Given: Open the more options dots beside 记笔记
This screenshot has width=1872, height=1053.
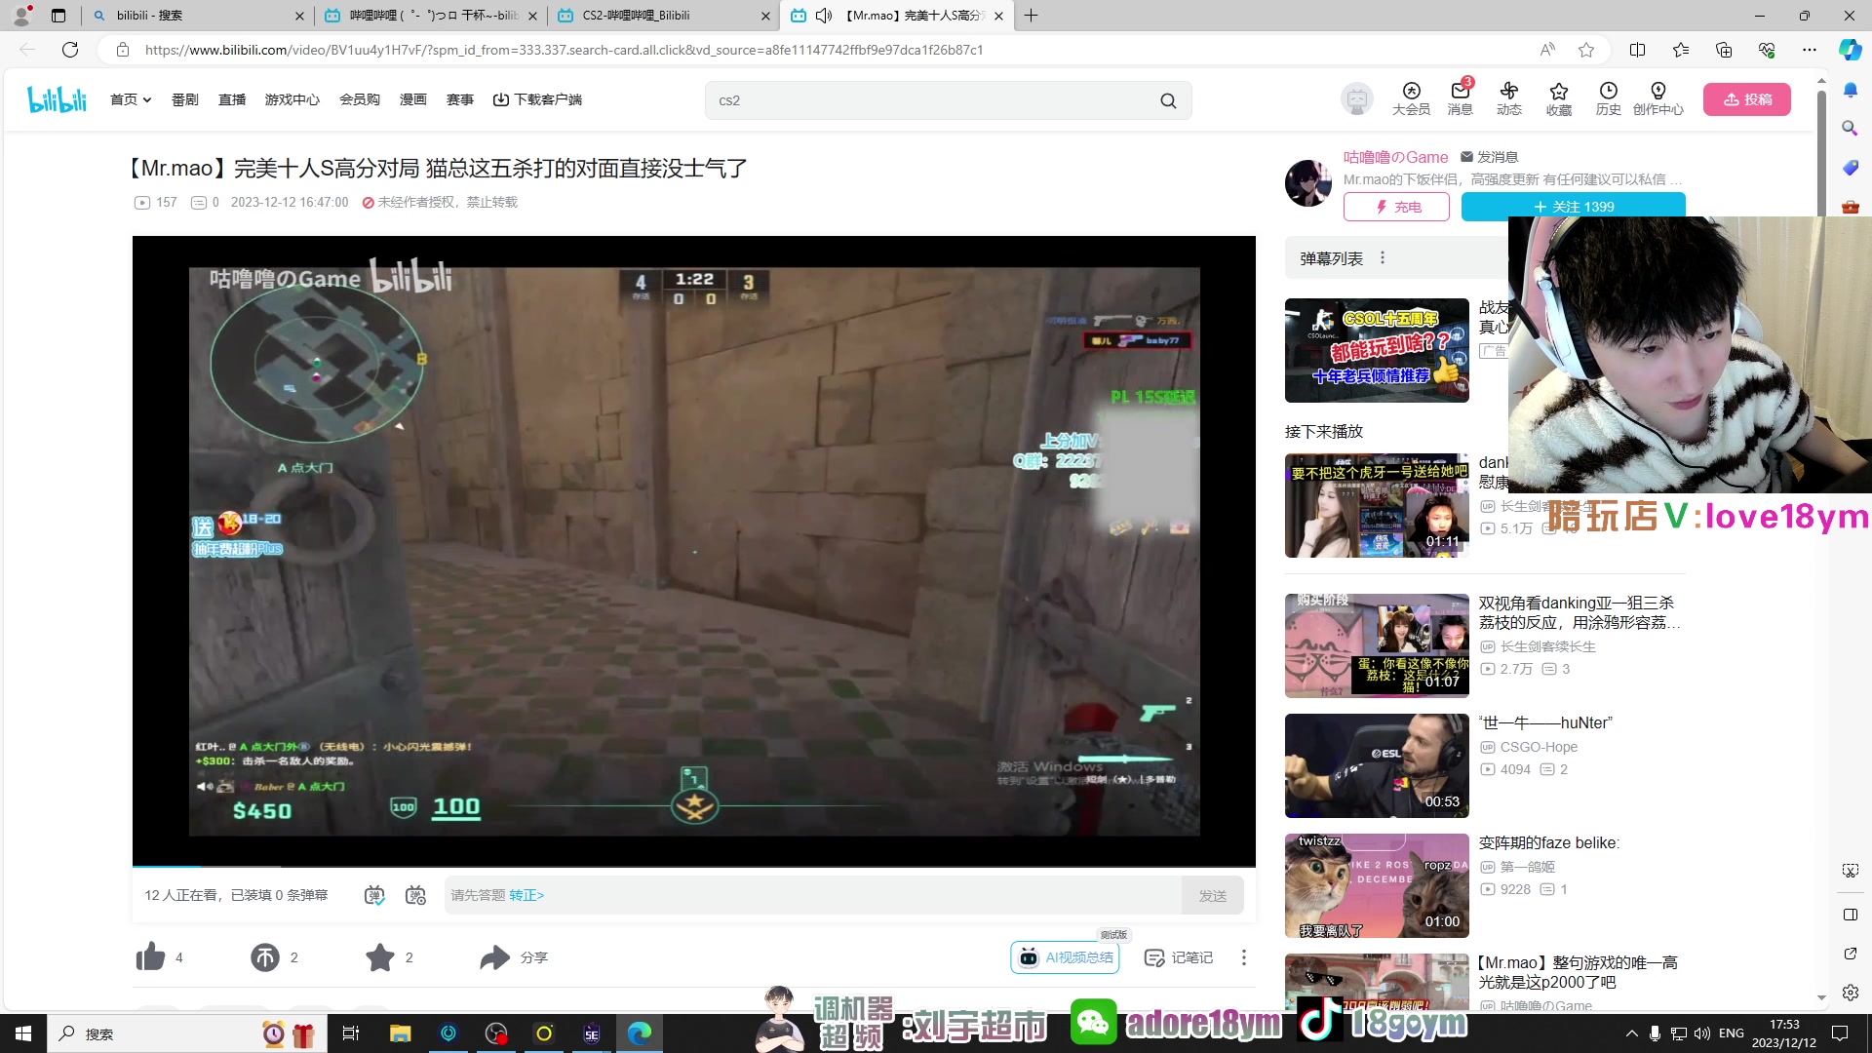Looking at the screenshot, I should tap(1243, 957).
